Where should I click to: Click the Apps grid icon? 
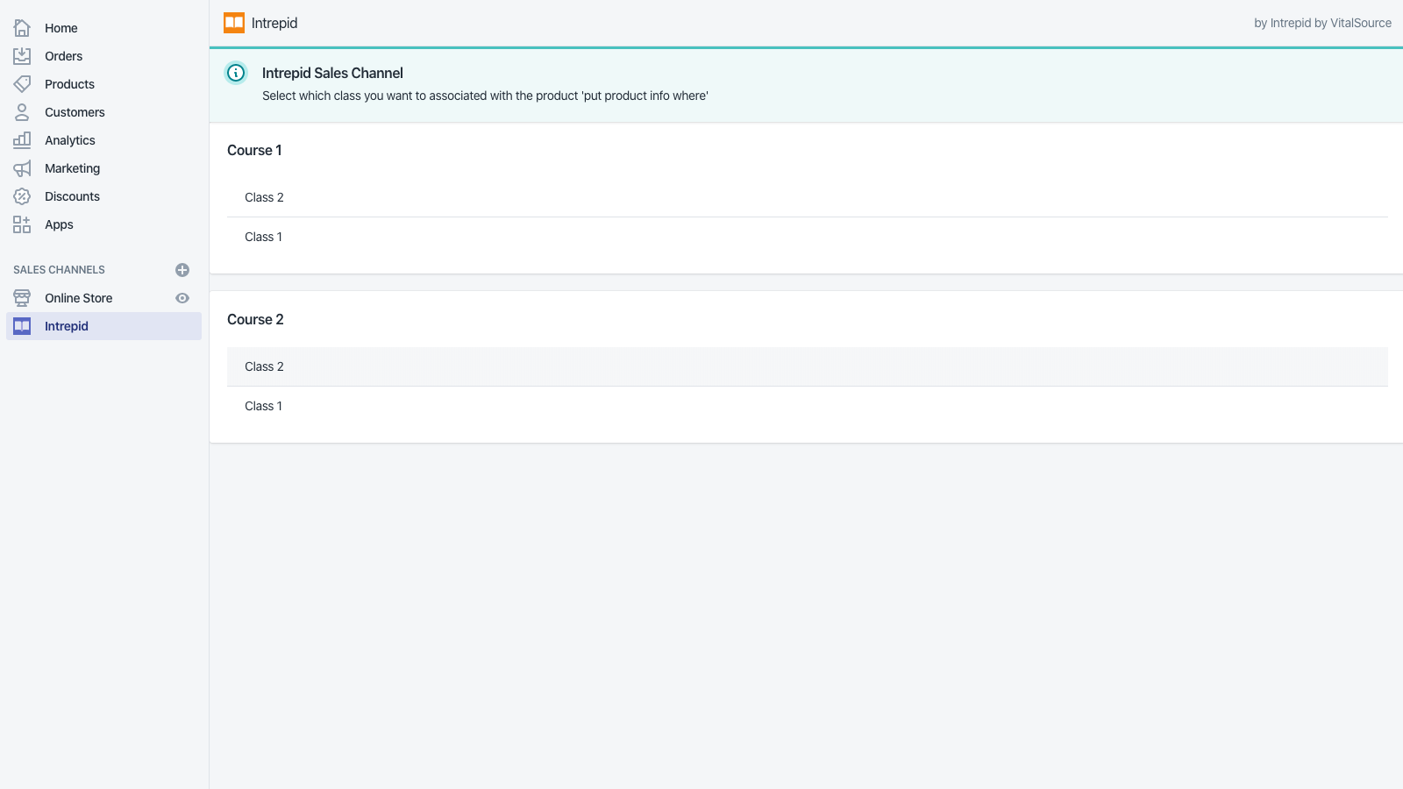22,224
